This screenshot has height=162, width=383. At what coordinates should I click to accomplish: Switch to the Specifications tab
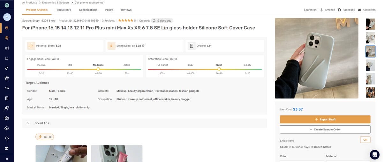[x=88, y=10]
